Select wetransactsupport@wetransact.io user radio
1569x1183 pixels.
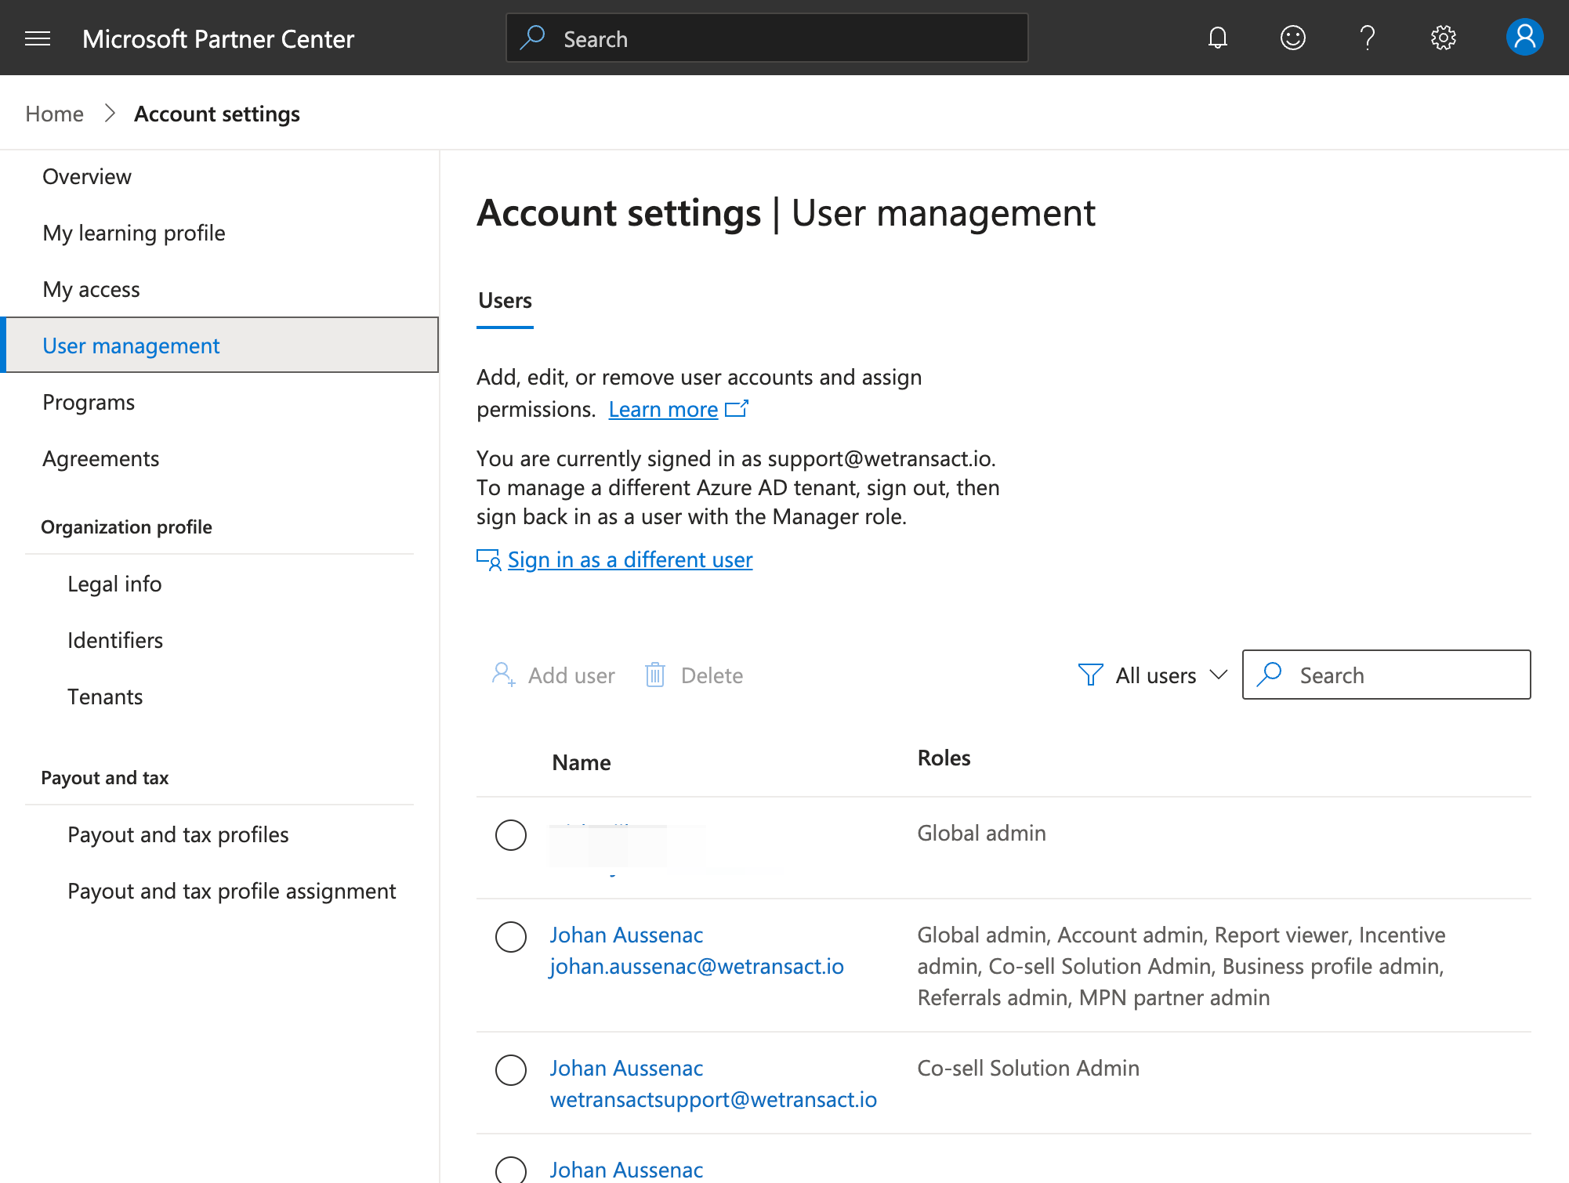(x=511, y=1070)
